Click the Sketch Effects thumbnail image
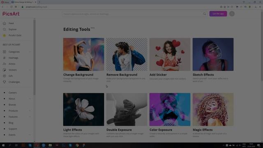 pyautogui.click(x=213, y=54)
